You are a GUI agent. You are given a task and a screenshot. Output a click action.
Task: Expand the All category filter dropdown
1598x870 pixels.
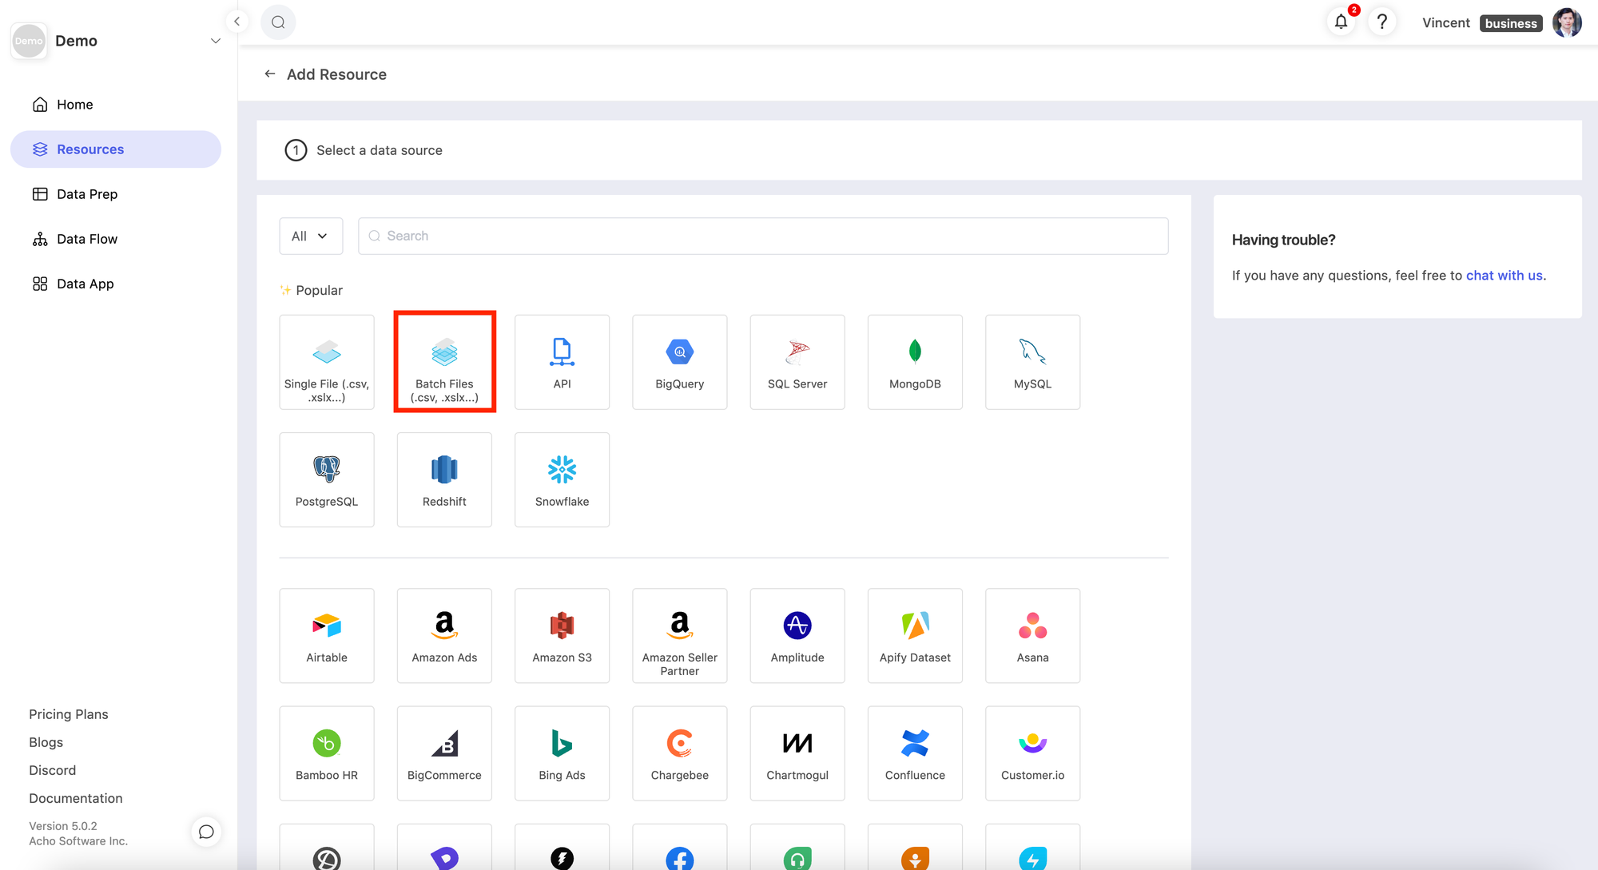coord(310,236)
